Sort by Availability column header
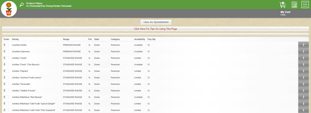This screenshot has width=311, height=113. click(139, 39)
